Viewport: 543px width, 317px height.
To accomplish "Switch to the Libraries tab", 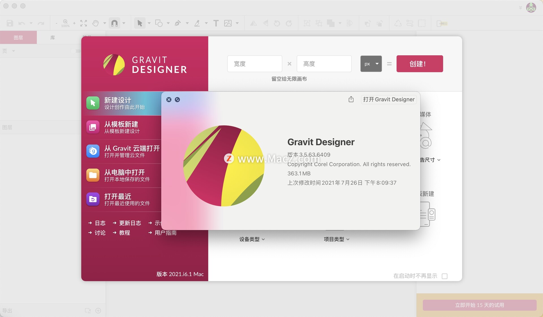I will pyautogui.click(x=53, y=38).
